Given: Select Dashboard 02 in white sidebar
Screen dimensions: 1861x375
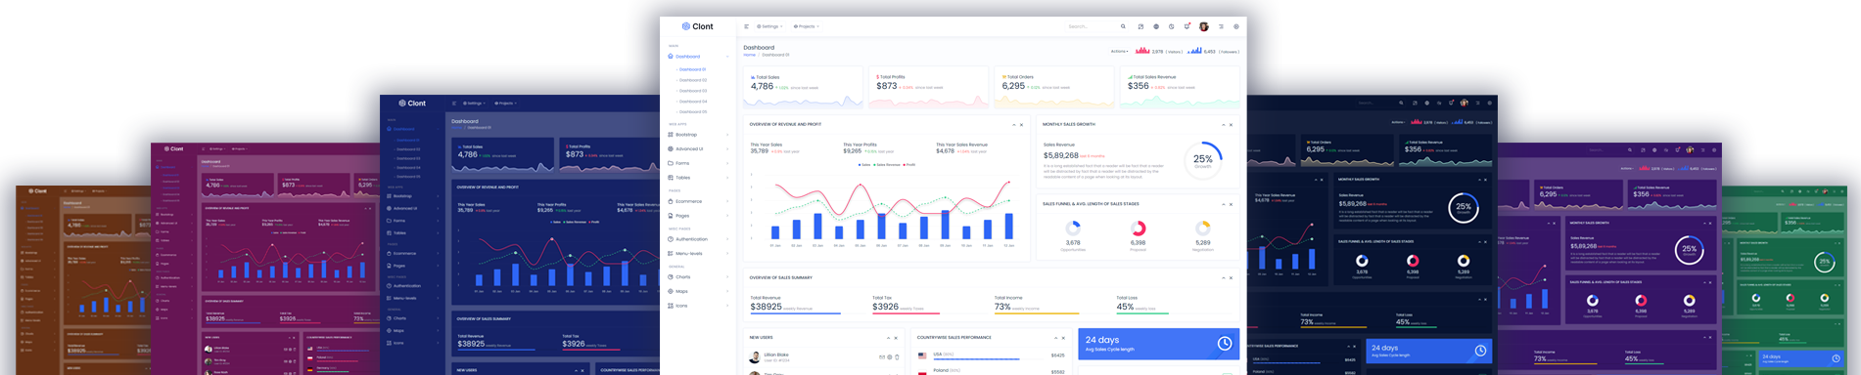Looking at the screenshot, I should tap(692, 80).
